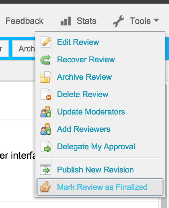This screenshot has height=208, width=169.
Task: Click the folder icon for Archive Review
Action: coord(45,77)
